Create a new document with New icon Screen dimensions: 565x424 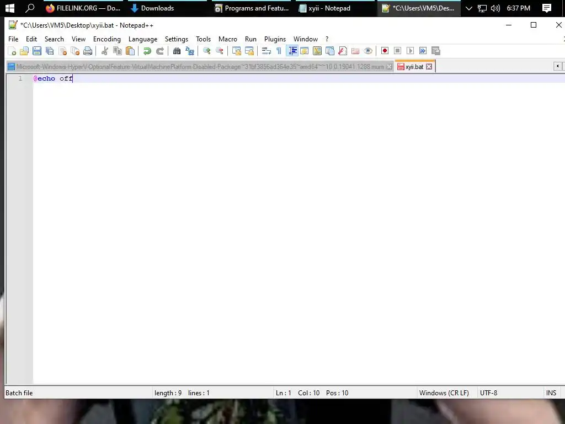12,51
